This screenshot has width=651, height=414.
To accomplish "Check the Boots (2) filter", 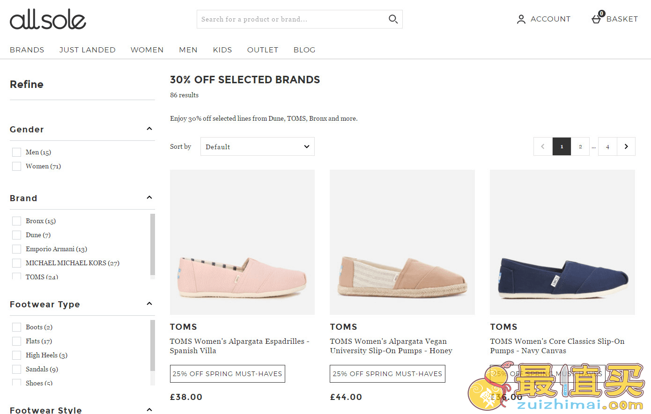I will [16, 327].
